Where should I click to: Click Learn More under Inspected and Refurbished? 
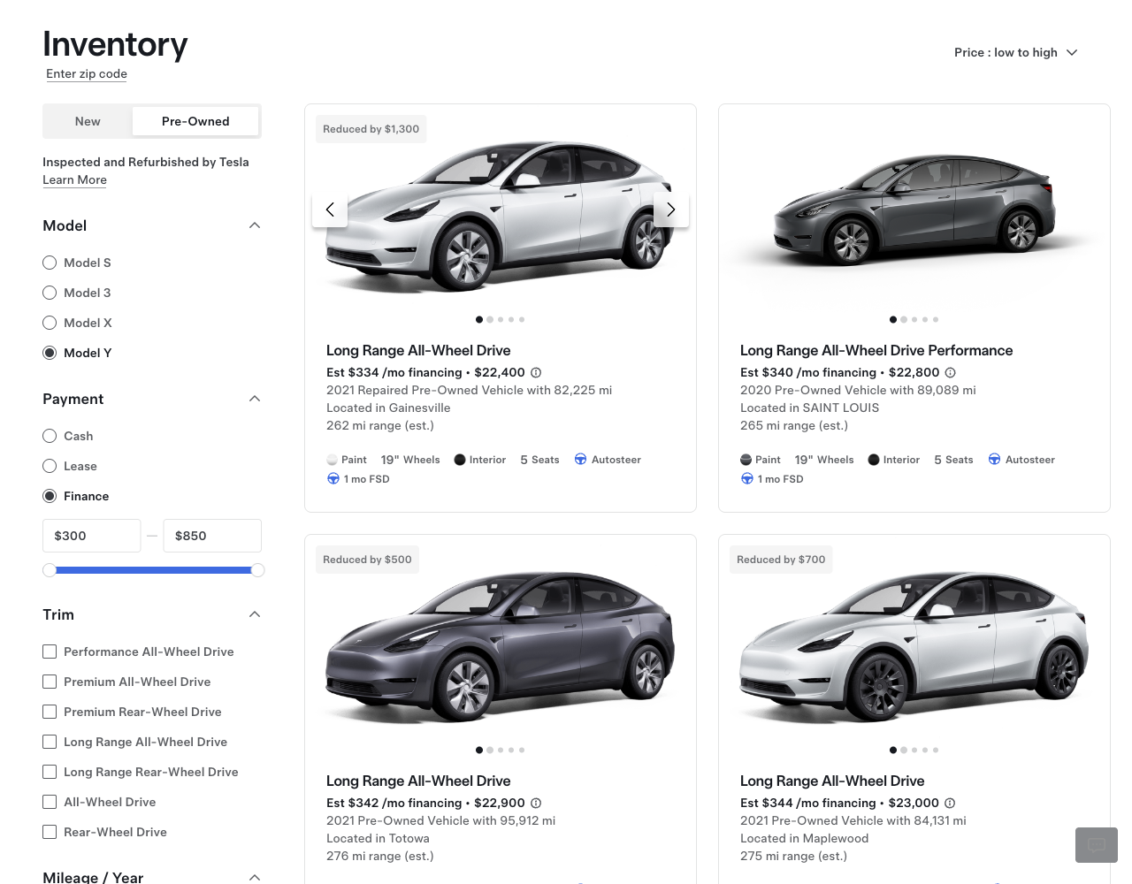point(74,180)
